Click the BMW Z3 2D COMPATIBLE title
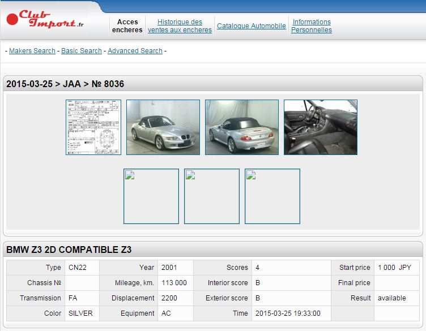The width and height of the screenshot is (426, 331). [69, 250]
